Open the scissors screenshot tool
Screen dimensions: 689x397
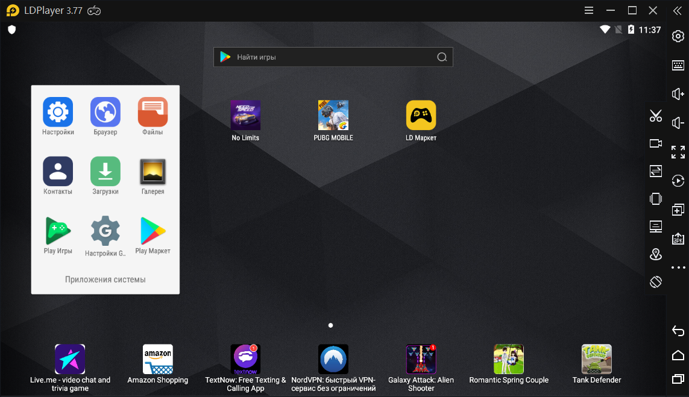point(656,116)
